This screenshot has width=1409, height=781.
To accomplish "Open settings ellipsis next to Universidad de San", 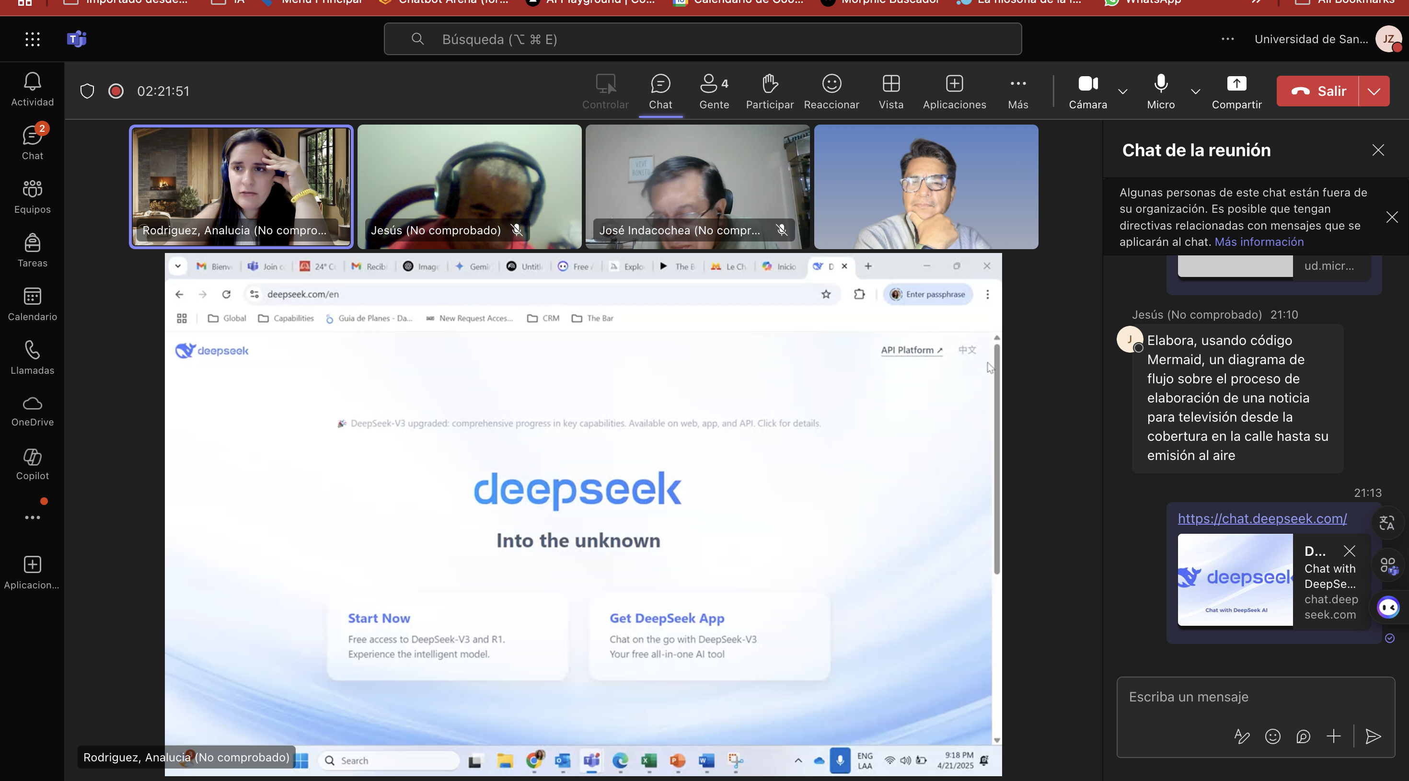I will [x=1227, y=39].
